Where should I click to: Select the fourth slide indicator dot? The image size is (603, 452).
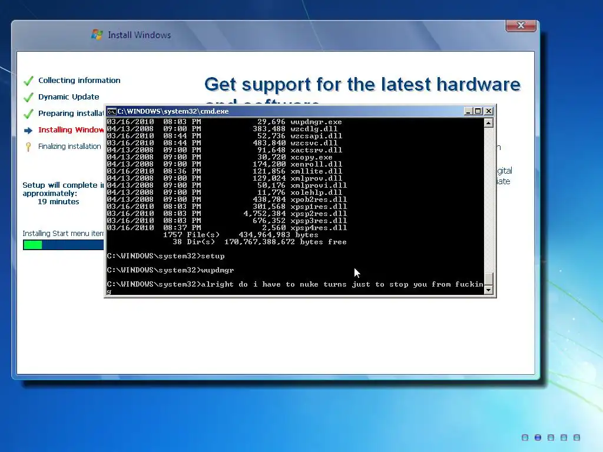(564, 437)
